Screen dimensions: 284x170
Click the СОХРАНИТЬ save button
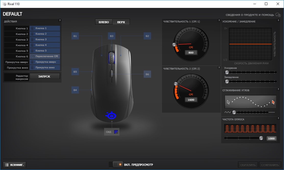270,165
